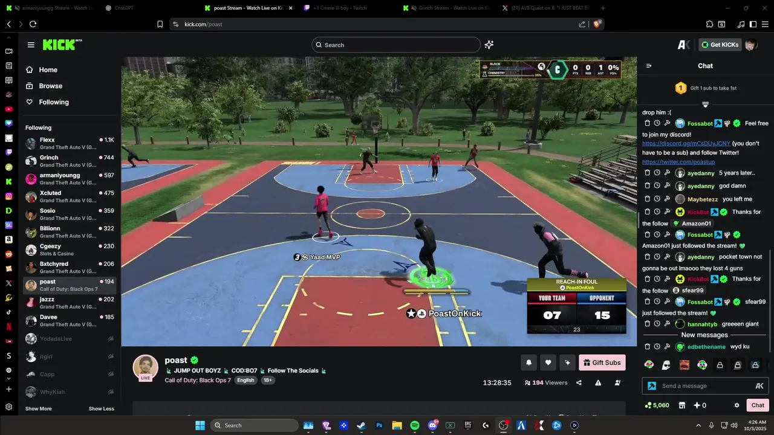This screenshot has width=774, height=435.
Task: Click the Netflix icon in browser sidebar
Action: [x=8, y=326]
